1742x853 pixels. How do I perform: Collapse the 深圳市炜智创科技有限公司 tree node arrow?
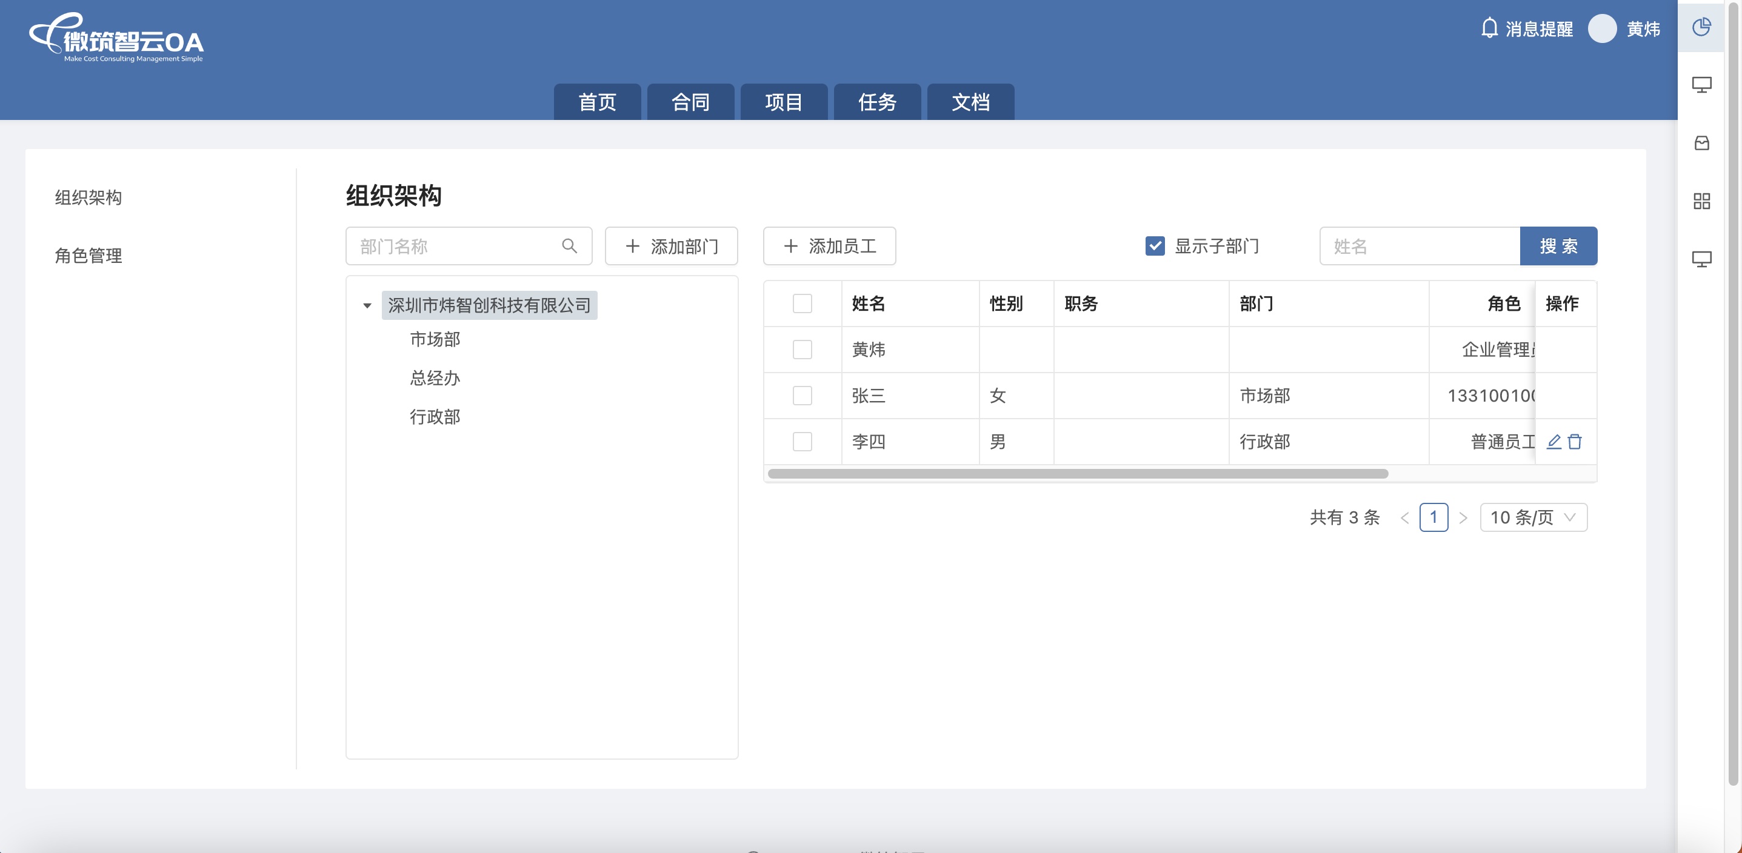click(367, 305)
